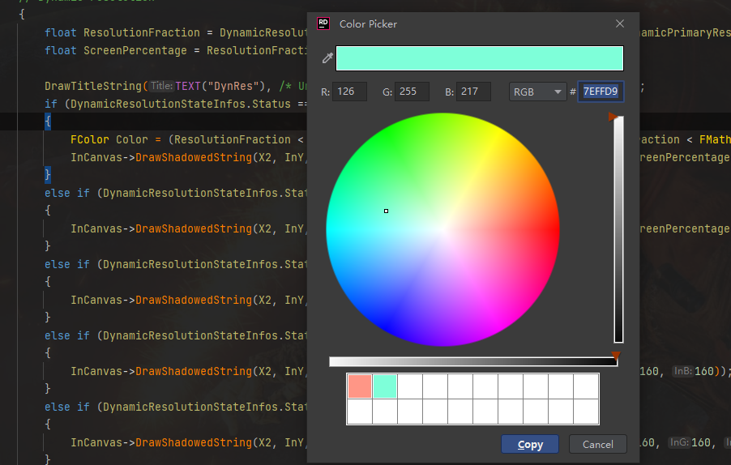This screenshot has height=465, width=731.
Task: Select the salmon recent color swatch
Action: 360,386
